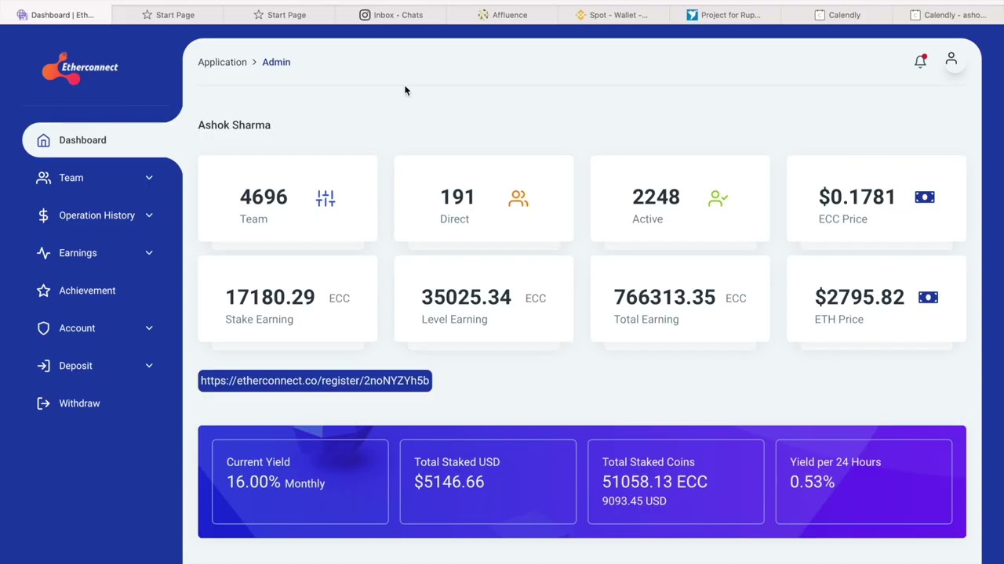The width and height of the screenshot is (1004, 564).
Task: Click the Affluence tab icon
Action: click(x=483, y=15)
